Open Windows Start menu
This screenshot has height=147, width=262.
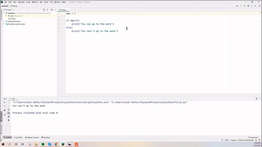3,144
